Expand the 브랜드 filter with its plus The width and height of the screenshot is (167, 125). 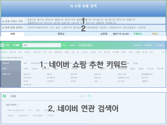point(19,69)
